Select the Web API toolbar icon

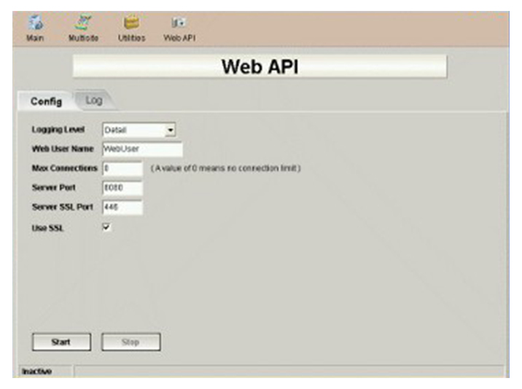(179, 23)
